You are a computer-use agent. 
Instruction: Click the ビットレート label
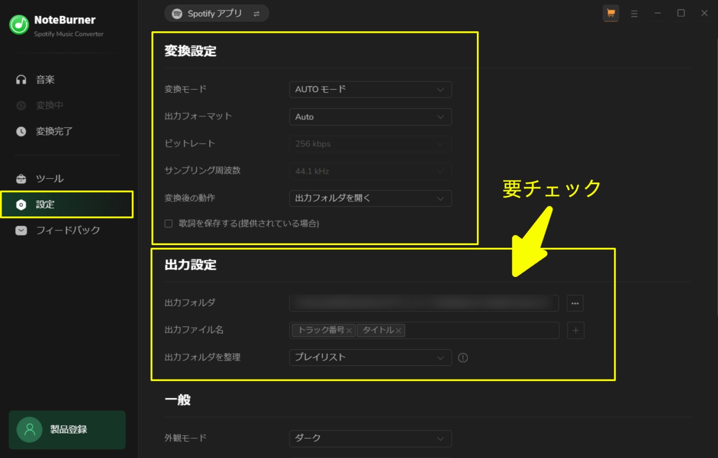pos(190,144)
